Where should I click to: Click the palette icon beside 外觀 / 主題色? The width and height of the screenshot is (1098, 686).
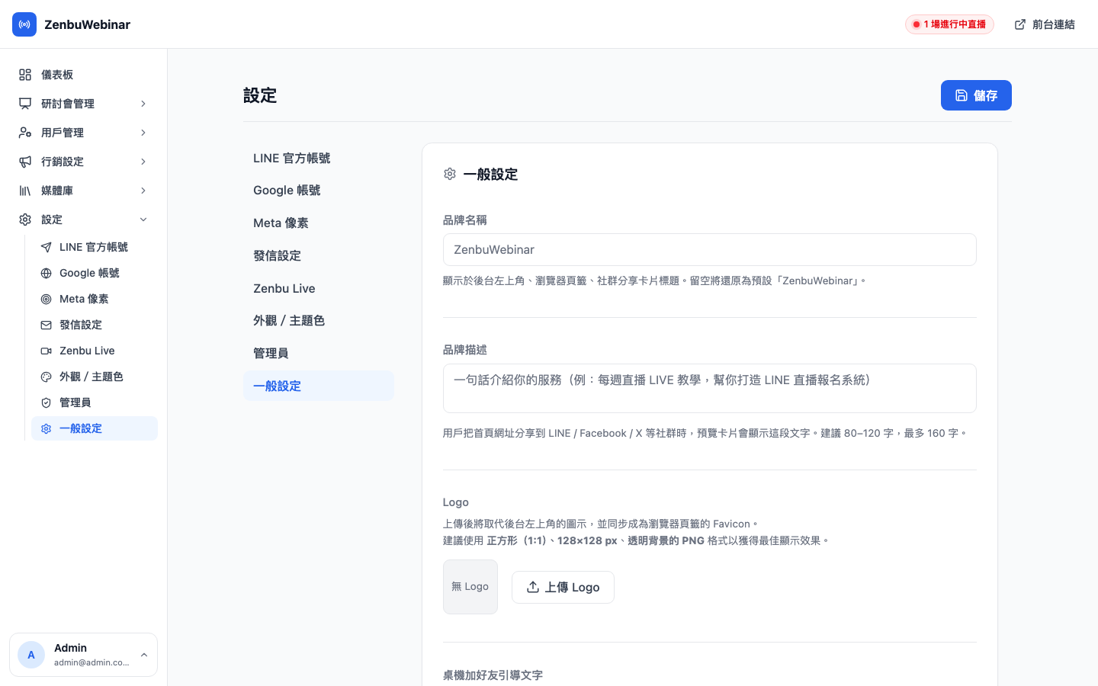(46, 377)
